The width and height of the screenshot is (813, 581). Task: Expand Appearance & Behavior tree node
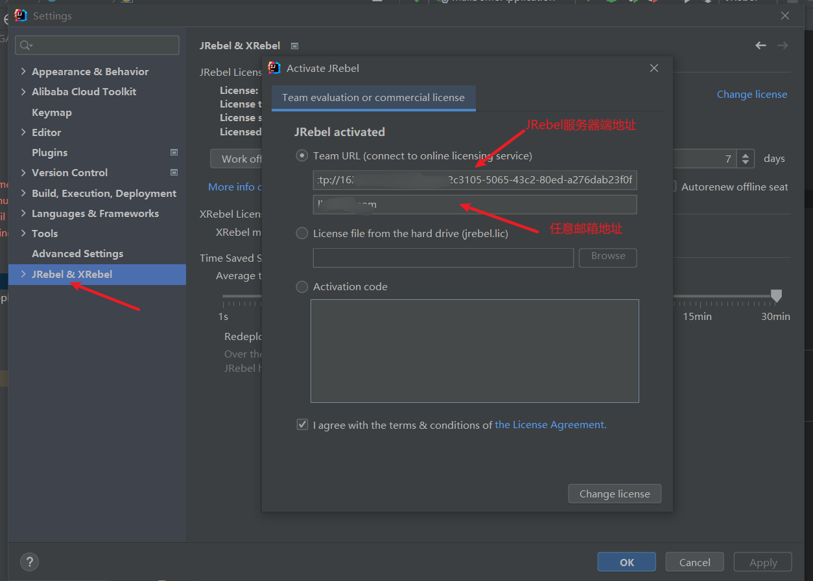tap(23, 71)
